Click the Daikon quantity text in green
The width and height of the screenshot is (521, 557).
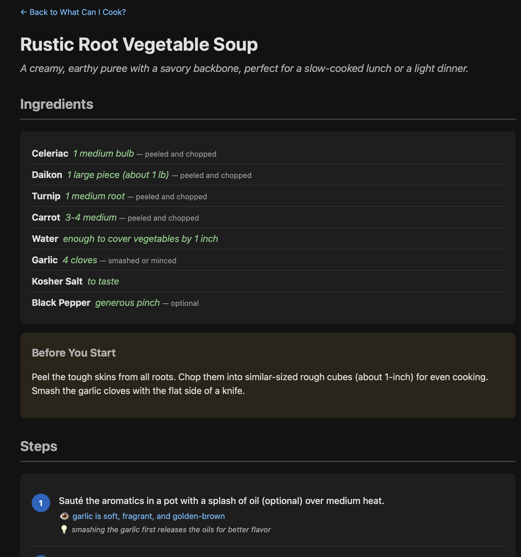[x=118, y=175]
